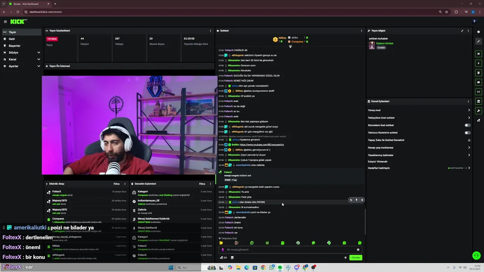Click the message input field 'Bir mesaj gönderin'
This screenshot has width=484, height=272.
(290, 250)
